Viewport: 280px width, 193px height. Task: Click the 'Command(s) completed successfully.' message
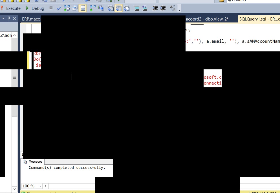(x=67, y=167)
